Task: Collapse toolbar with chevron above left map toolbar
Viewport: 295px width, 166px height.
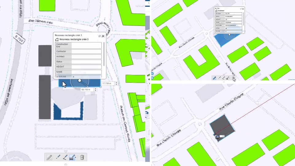Action: pos(66,152)
